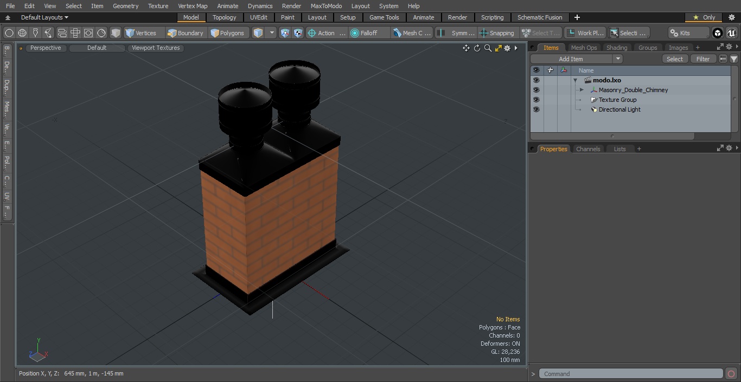Click the Command input field
The image size is (741, 382).
tap(630, 374)
